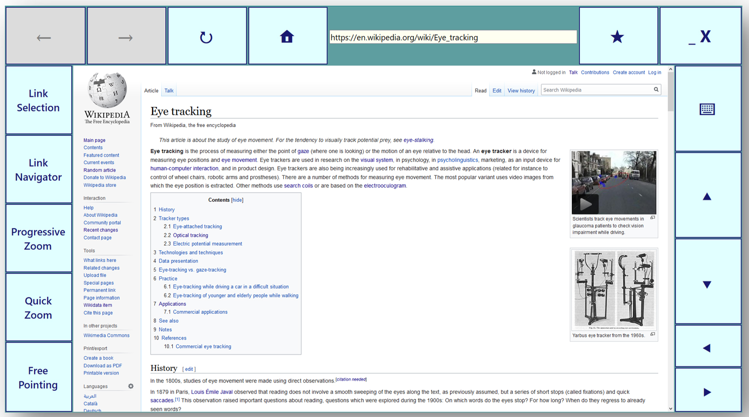Follow the electrooculogram link

click(x=384, y=186)
